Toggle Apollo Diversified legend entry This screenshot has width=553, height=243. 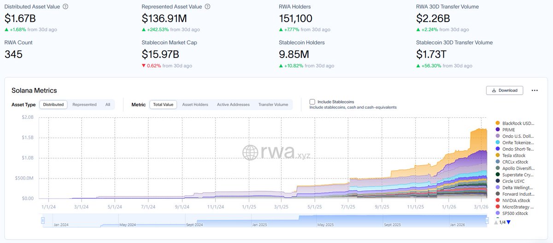[515, 168]
